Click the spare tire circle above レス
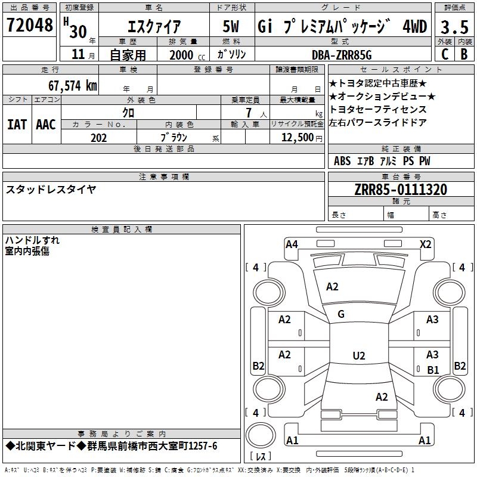 [261, 435]
